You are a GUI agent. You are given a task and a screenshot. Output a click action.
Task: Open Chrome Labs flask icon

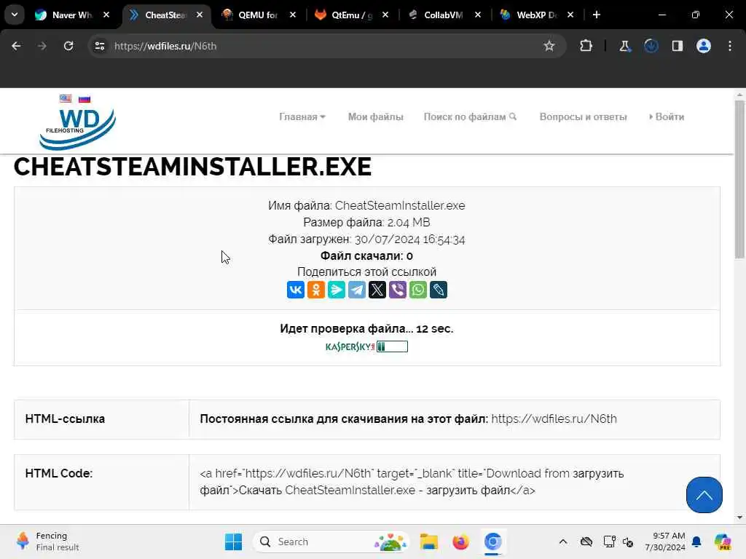(624, 46)
